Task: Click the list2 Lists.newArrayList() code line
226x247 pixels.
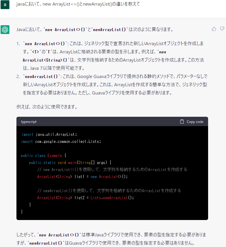Action: pos(86,198)
